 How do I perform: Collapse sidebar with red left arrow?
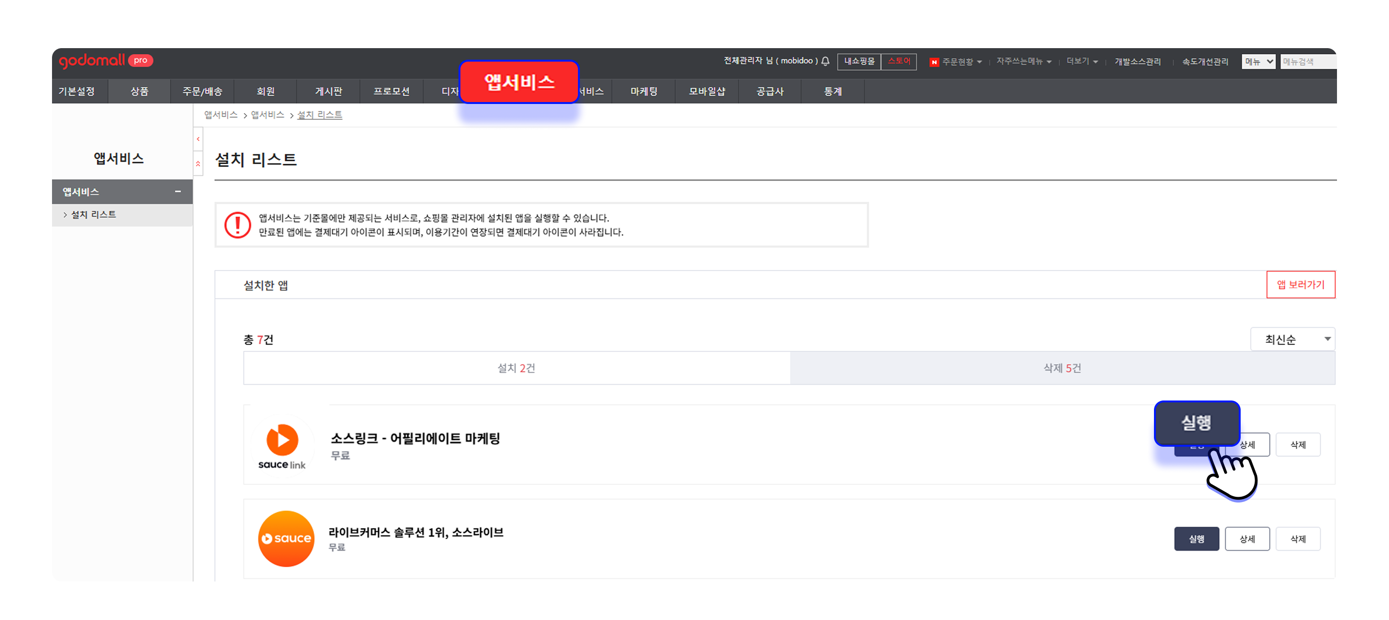198,139
